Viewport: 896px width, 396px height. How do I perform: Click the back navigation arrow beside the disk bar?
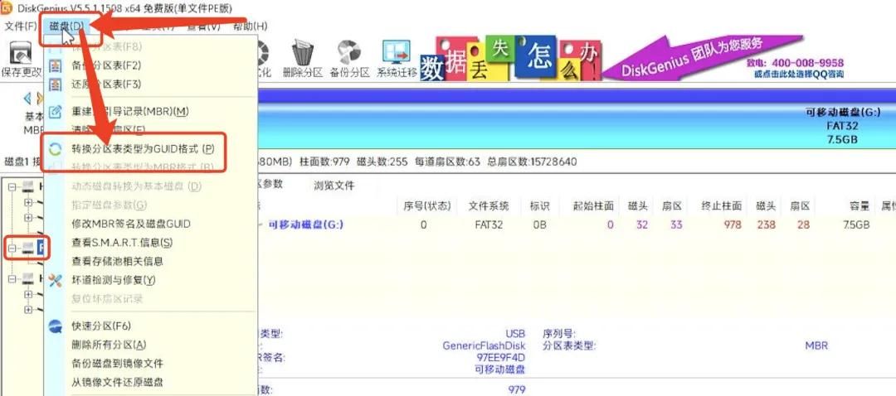pos(27,98)
